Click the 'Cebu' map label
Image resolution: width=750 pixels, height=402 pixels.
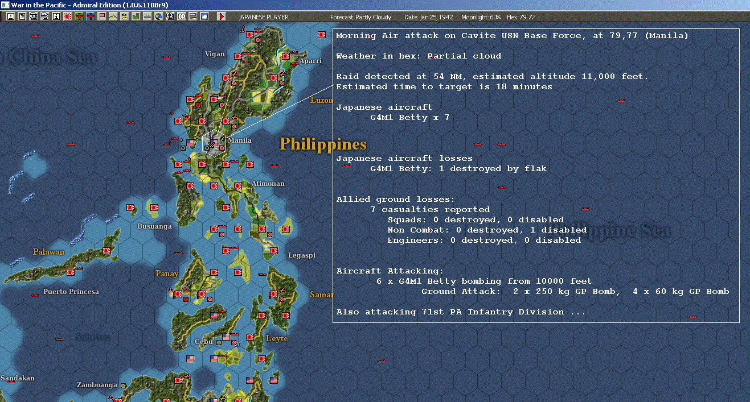pyautogui.click(x=203, y=342)
